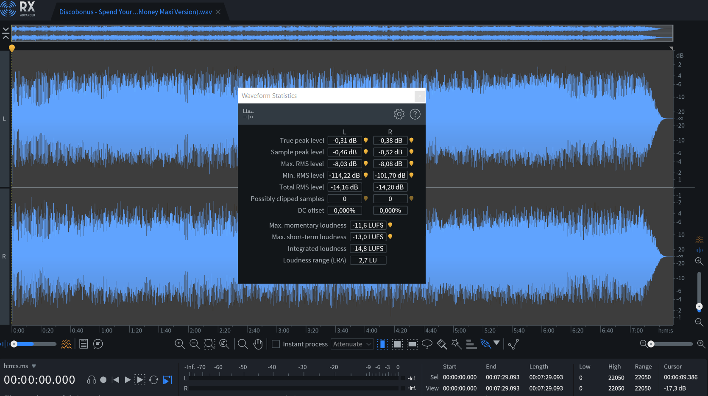Select the Magic Wand tool
Viewport: 708px width, 396px height.
pos(457,344)
